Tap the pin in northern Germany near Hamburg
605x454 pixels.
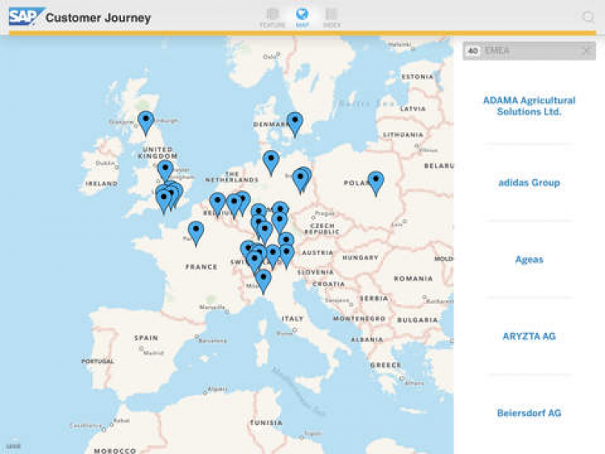[x=271, y=162]
